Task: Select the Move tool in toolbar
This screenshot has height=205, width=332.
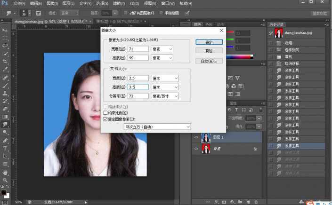Action: click(x=5, y=30)
